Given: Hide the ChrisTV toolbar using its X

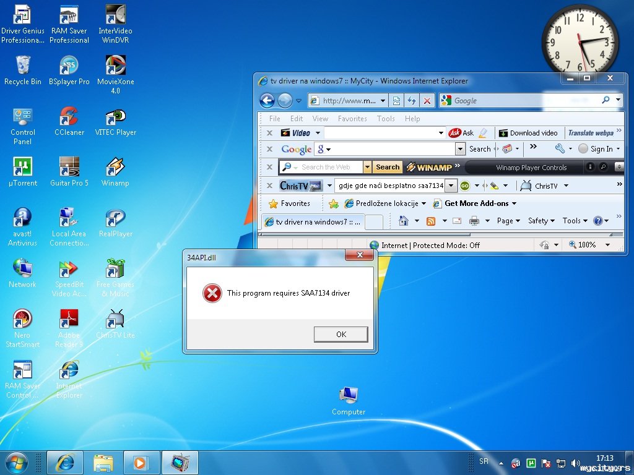Looking at the screenshot, I should 269,186.
